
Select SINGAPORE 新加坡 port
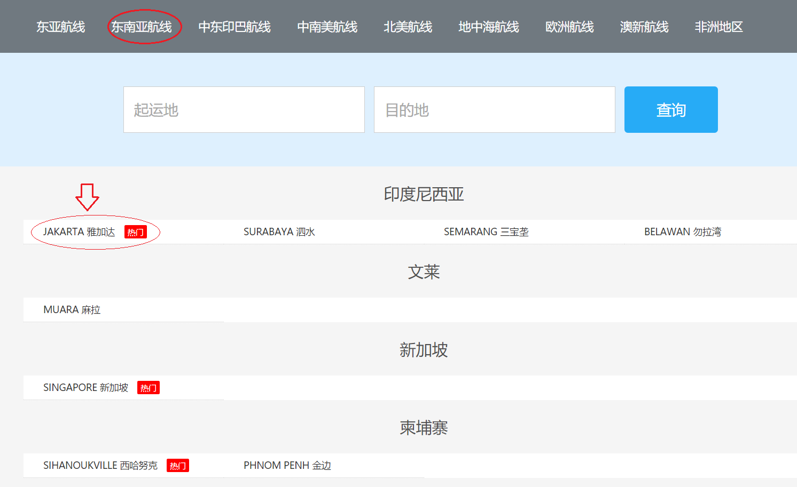point(85,388)
